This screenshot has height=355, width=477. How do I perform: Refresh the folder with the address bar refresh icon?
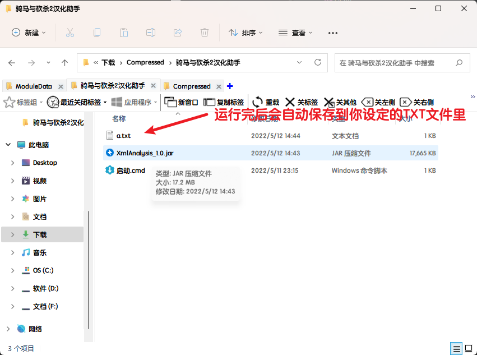317,63
